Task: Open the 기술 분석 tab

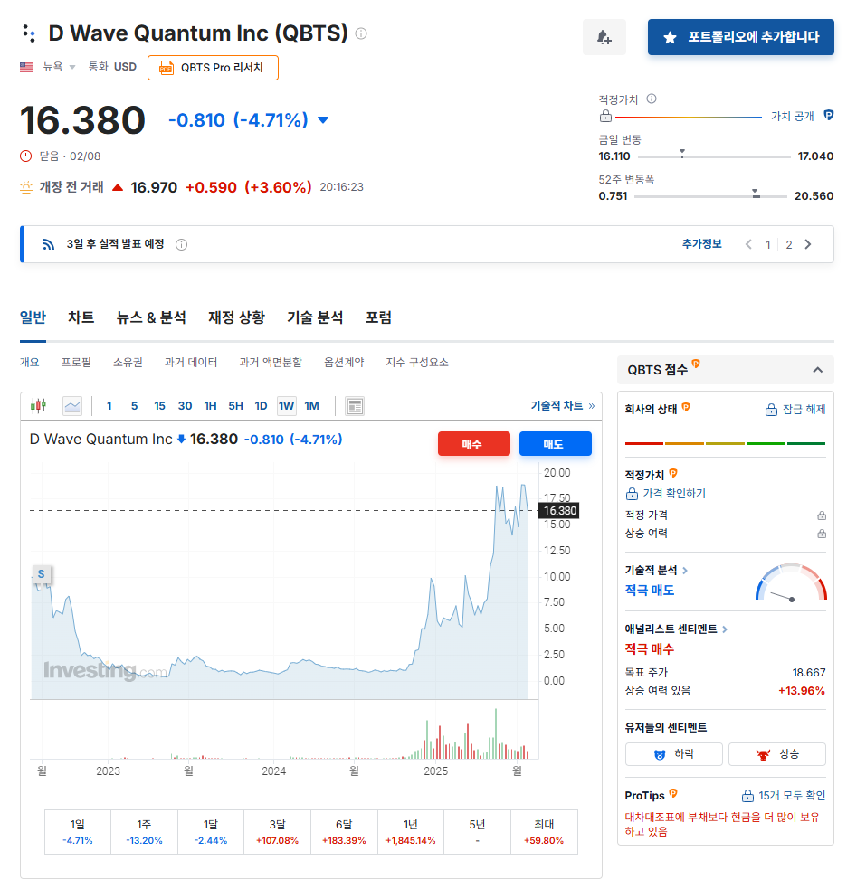Action: point(315,317)
